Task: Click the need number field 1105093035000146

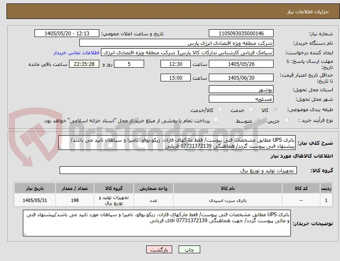Action: tap(241, 33)
